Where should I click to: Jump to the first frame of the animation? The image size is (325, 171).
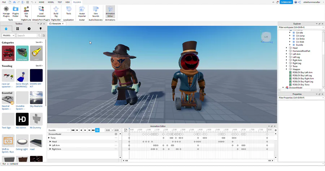tap(73, 130)
